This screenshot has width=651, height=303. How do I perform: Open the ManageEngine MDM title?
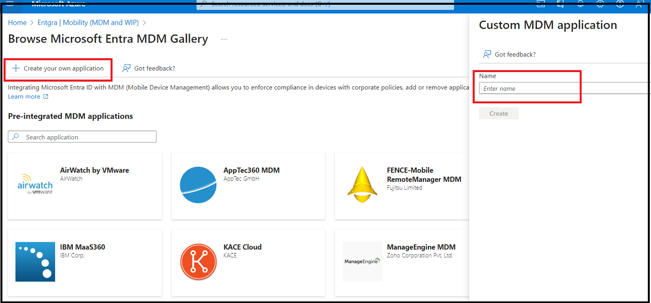point(421,247)
